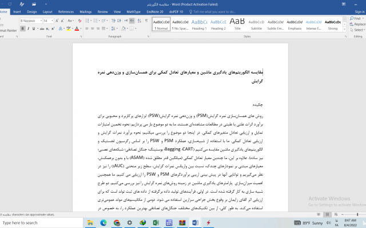366x228 pixels.
Task: Expand highlight color dropdown arrow
Action: pyautogui.click(x=73, y=28)
